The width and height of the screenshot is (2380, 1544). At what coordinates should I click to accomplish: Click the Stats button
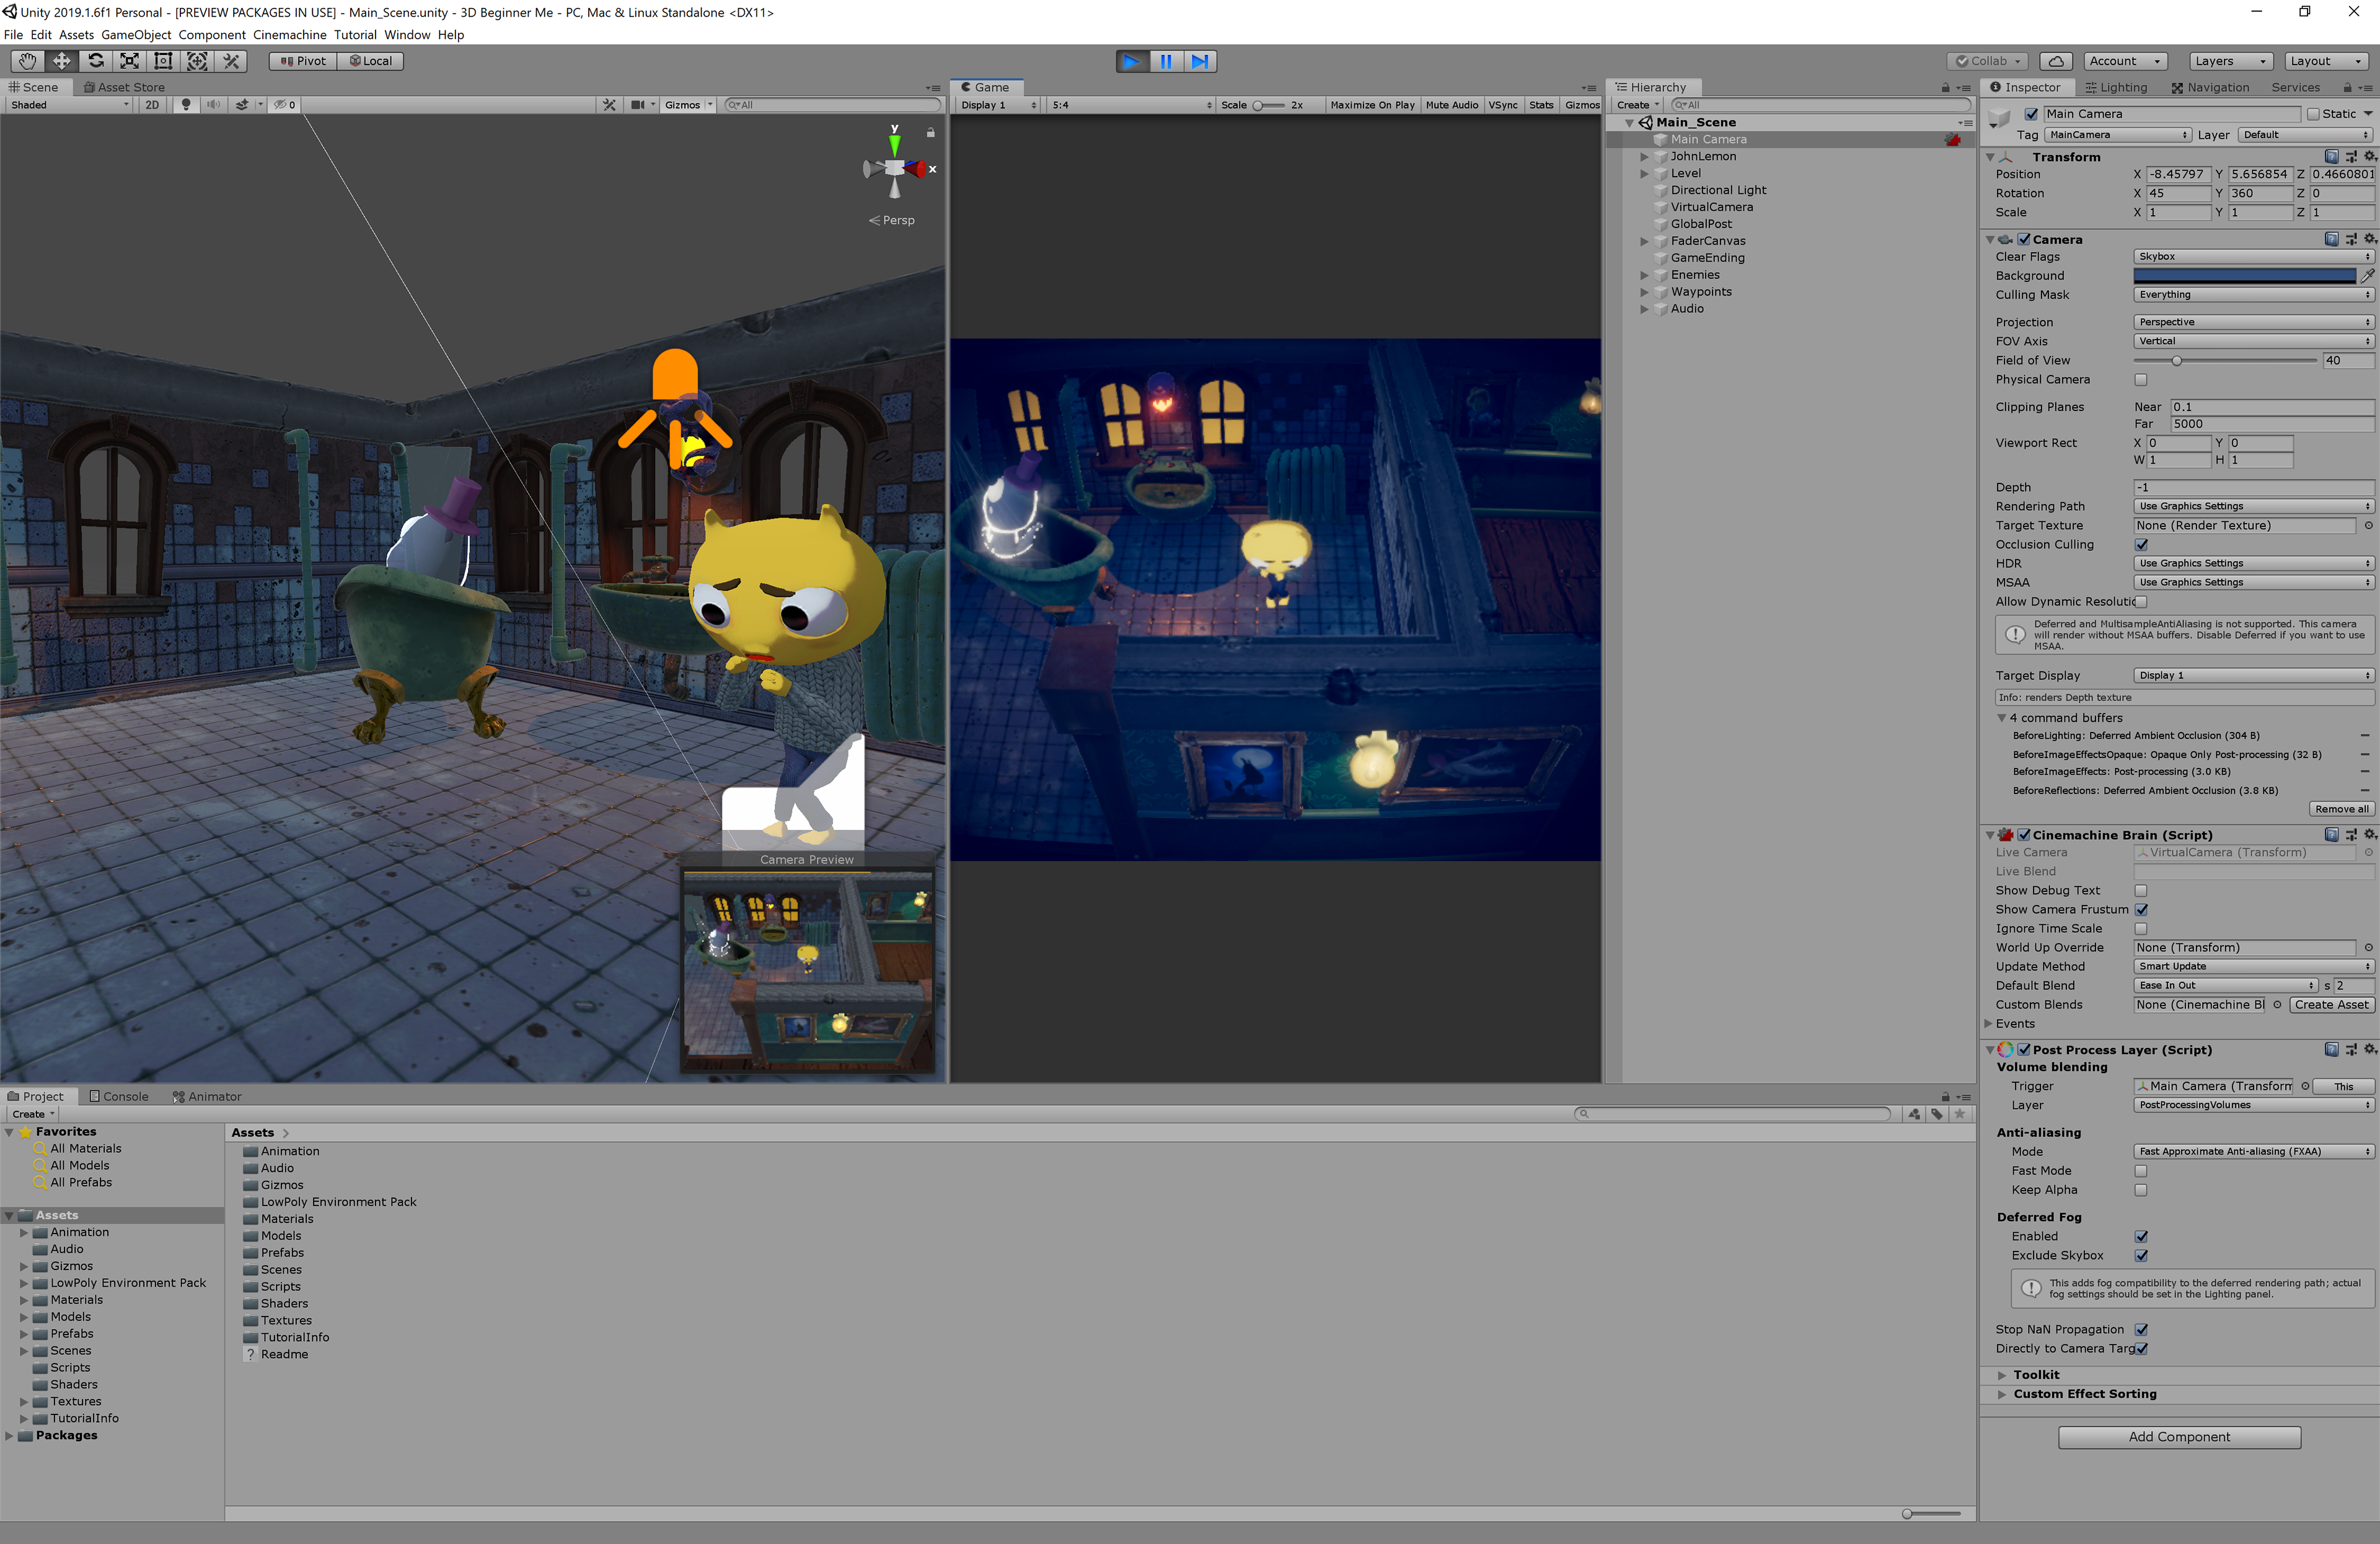pyautogui.click(x=1541, y=105)
